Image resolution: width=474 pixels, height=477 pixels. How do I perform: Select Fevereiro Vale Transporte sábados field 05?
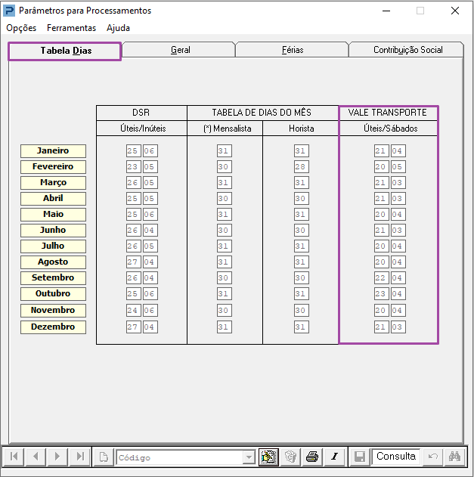tap(398, 167)
